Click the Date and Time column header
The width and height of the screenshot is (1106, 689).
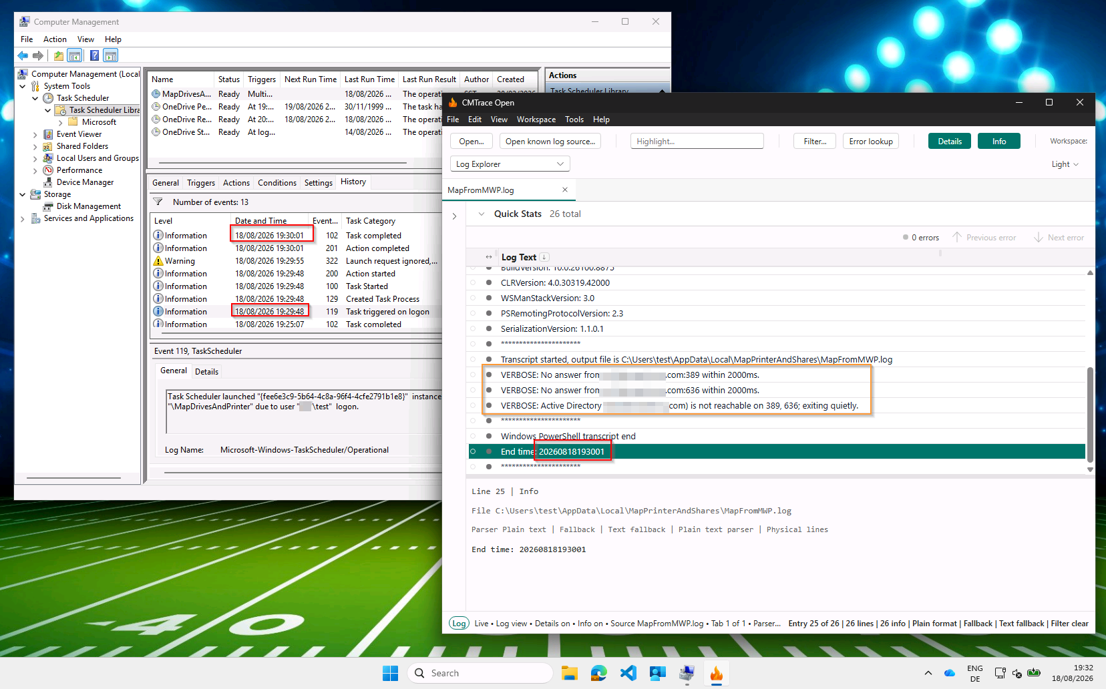point(270,220)
